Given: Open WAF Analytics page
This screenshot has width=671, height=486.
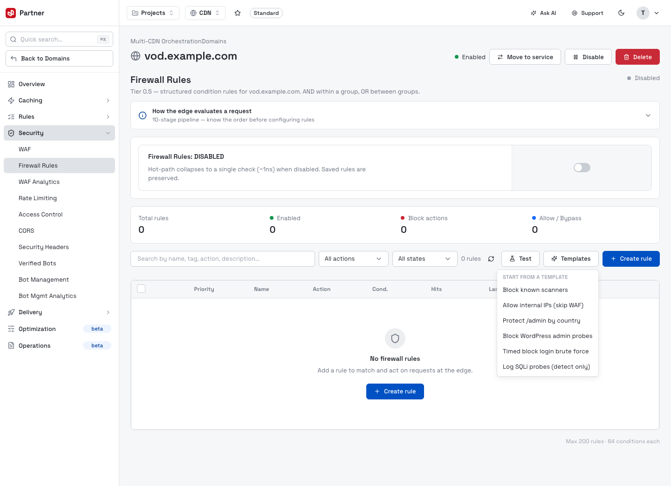Looking at the screenshot, I should [x=59, y=182].
